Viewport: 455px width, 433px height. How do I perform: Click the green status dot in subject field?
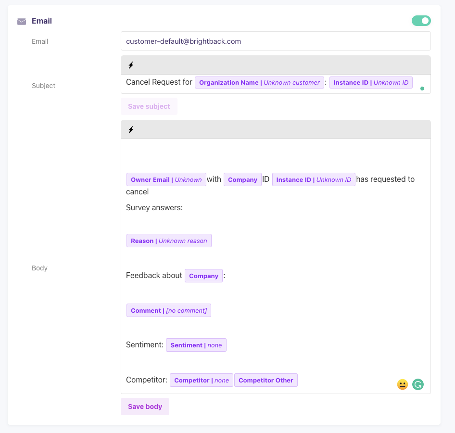pyautogui.click(x=422, y=89)
